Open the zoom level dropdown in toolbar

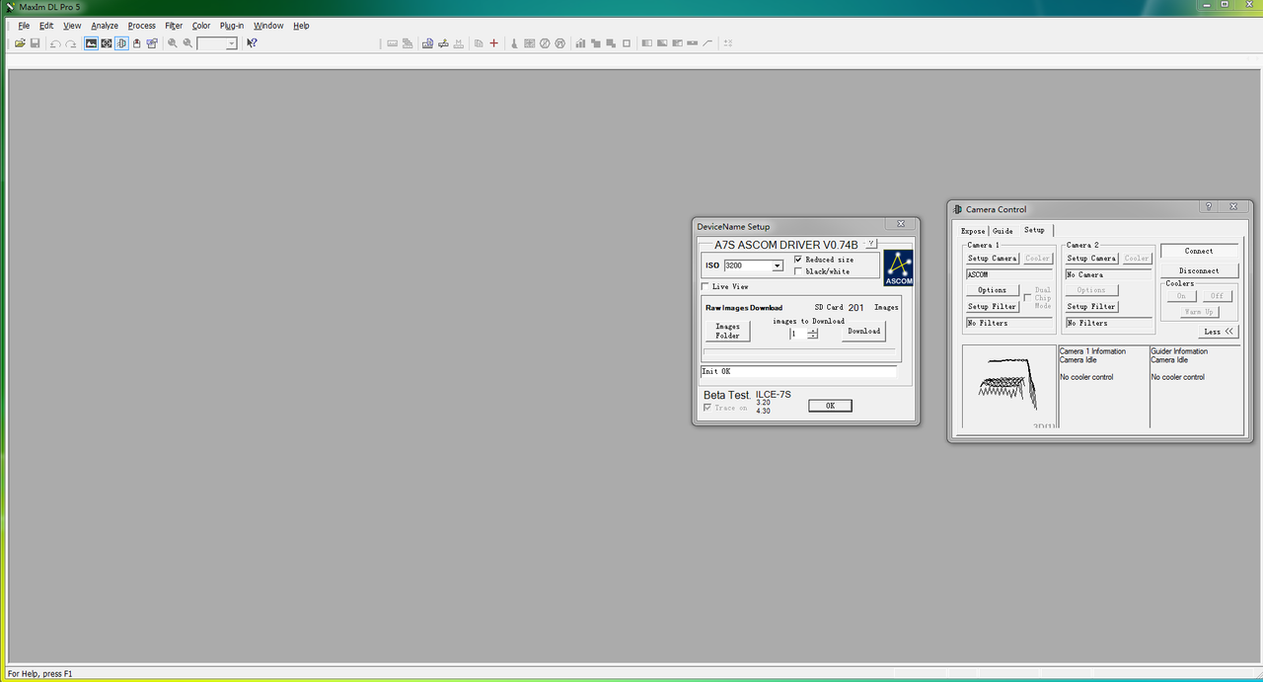pyautogui.click(x=232, y=43)
